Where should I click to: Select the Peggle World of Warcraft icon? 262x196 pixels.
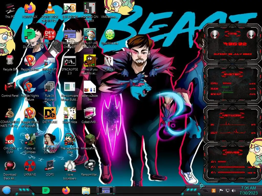point(30,117)
